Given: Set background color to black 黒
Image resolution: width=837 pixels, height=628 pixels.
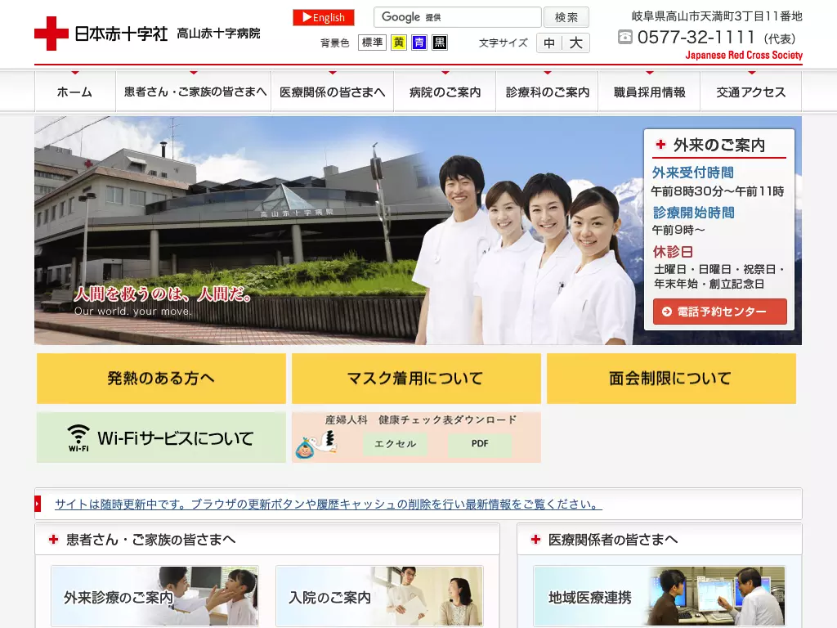Looking at the screenshot, I should (x=440, y=43).
